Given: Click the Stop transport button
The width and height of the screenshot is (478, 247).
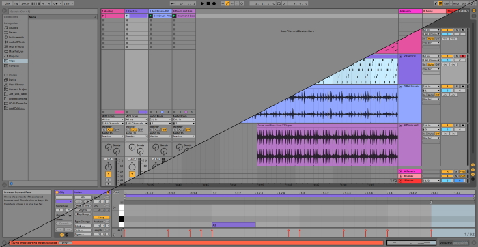Looking at the screenshot, I should pyautogui.click(x=208, y=3).
